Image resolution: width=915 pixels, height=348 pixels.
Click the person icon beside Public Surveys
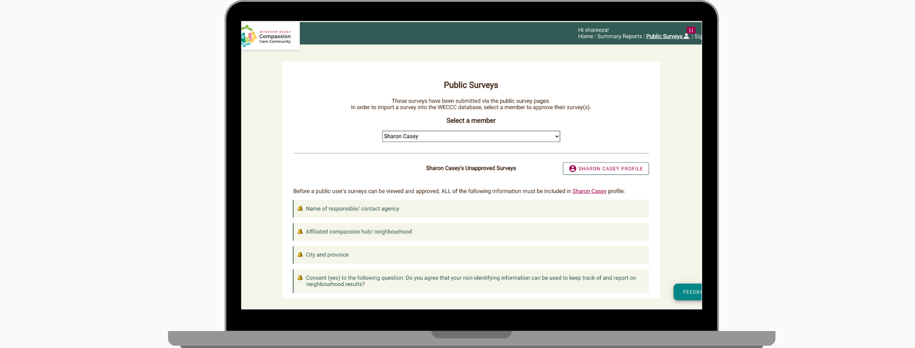click(x=686, y=36)
